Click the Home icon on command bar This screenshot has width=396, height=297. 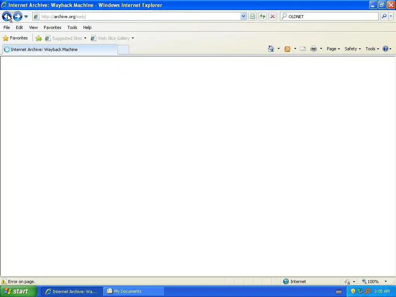pyautogui.click(x=271, y=49)
